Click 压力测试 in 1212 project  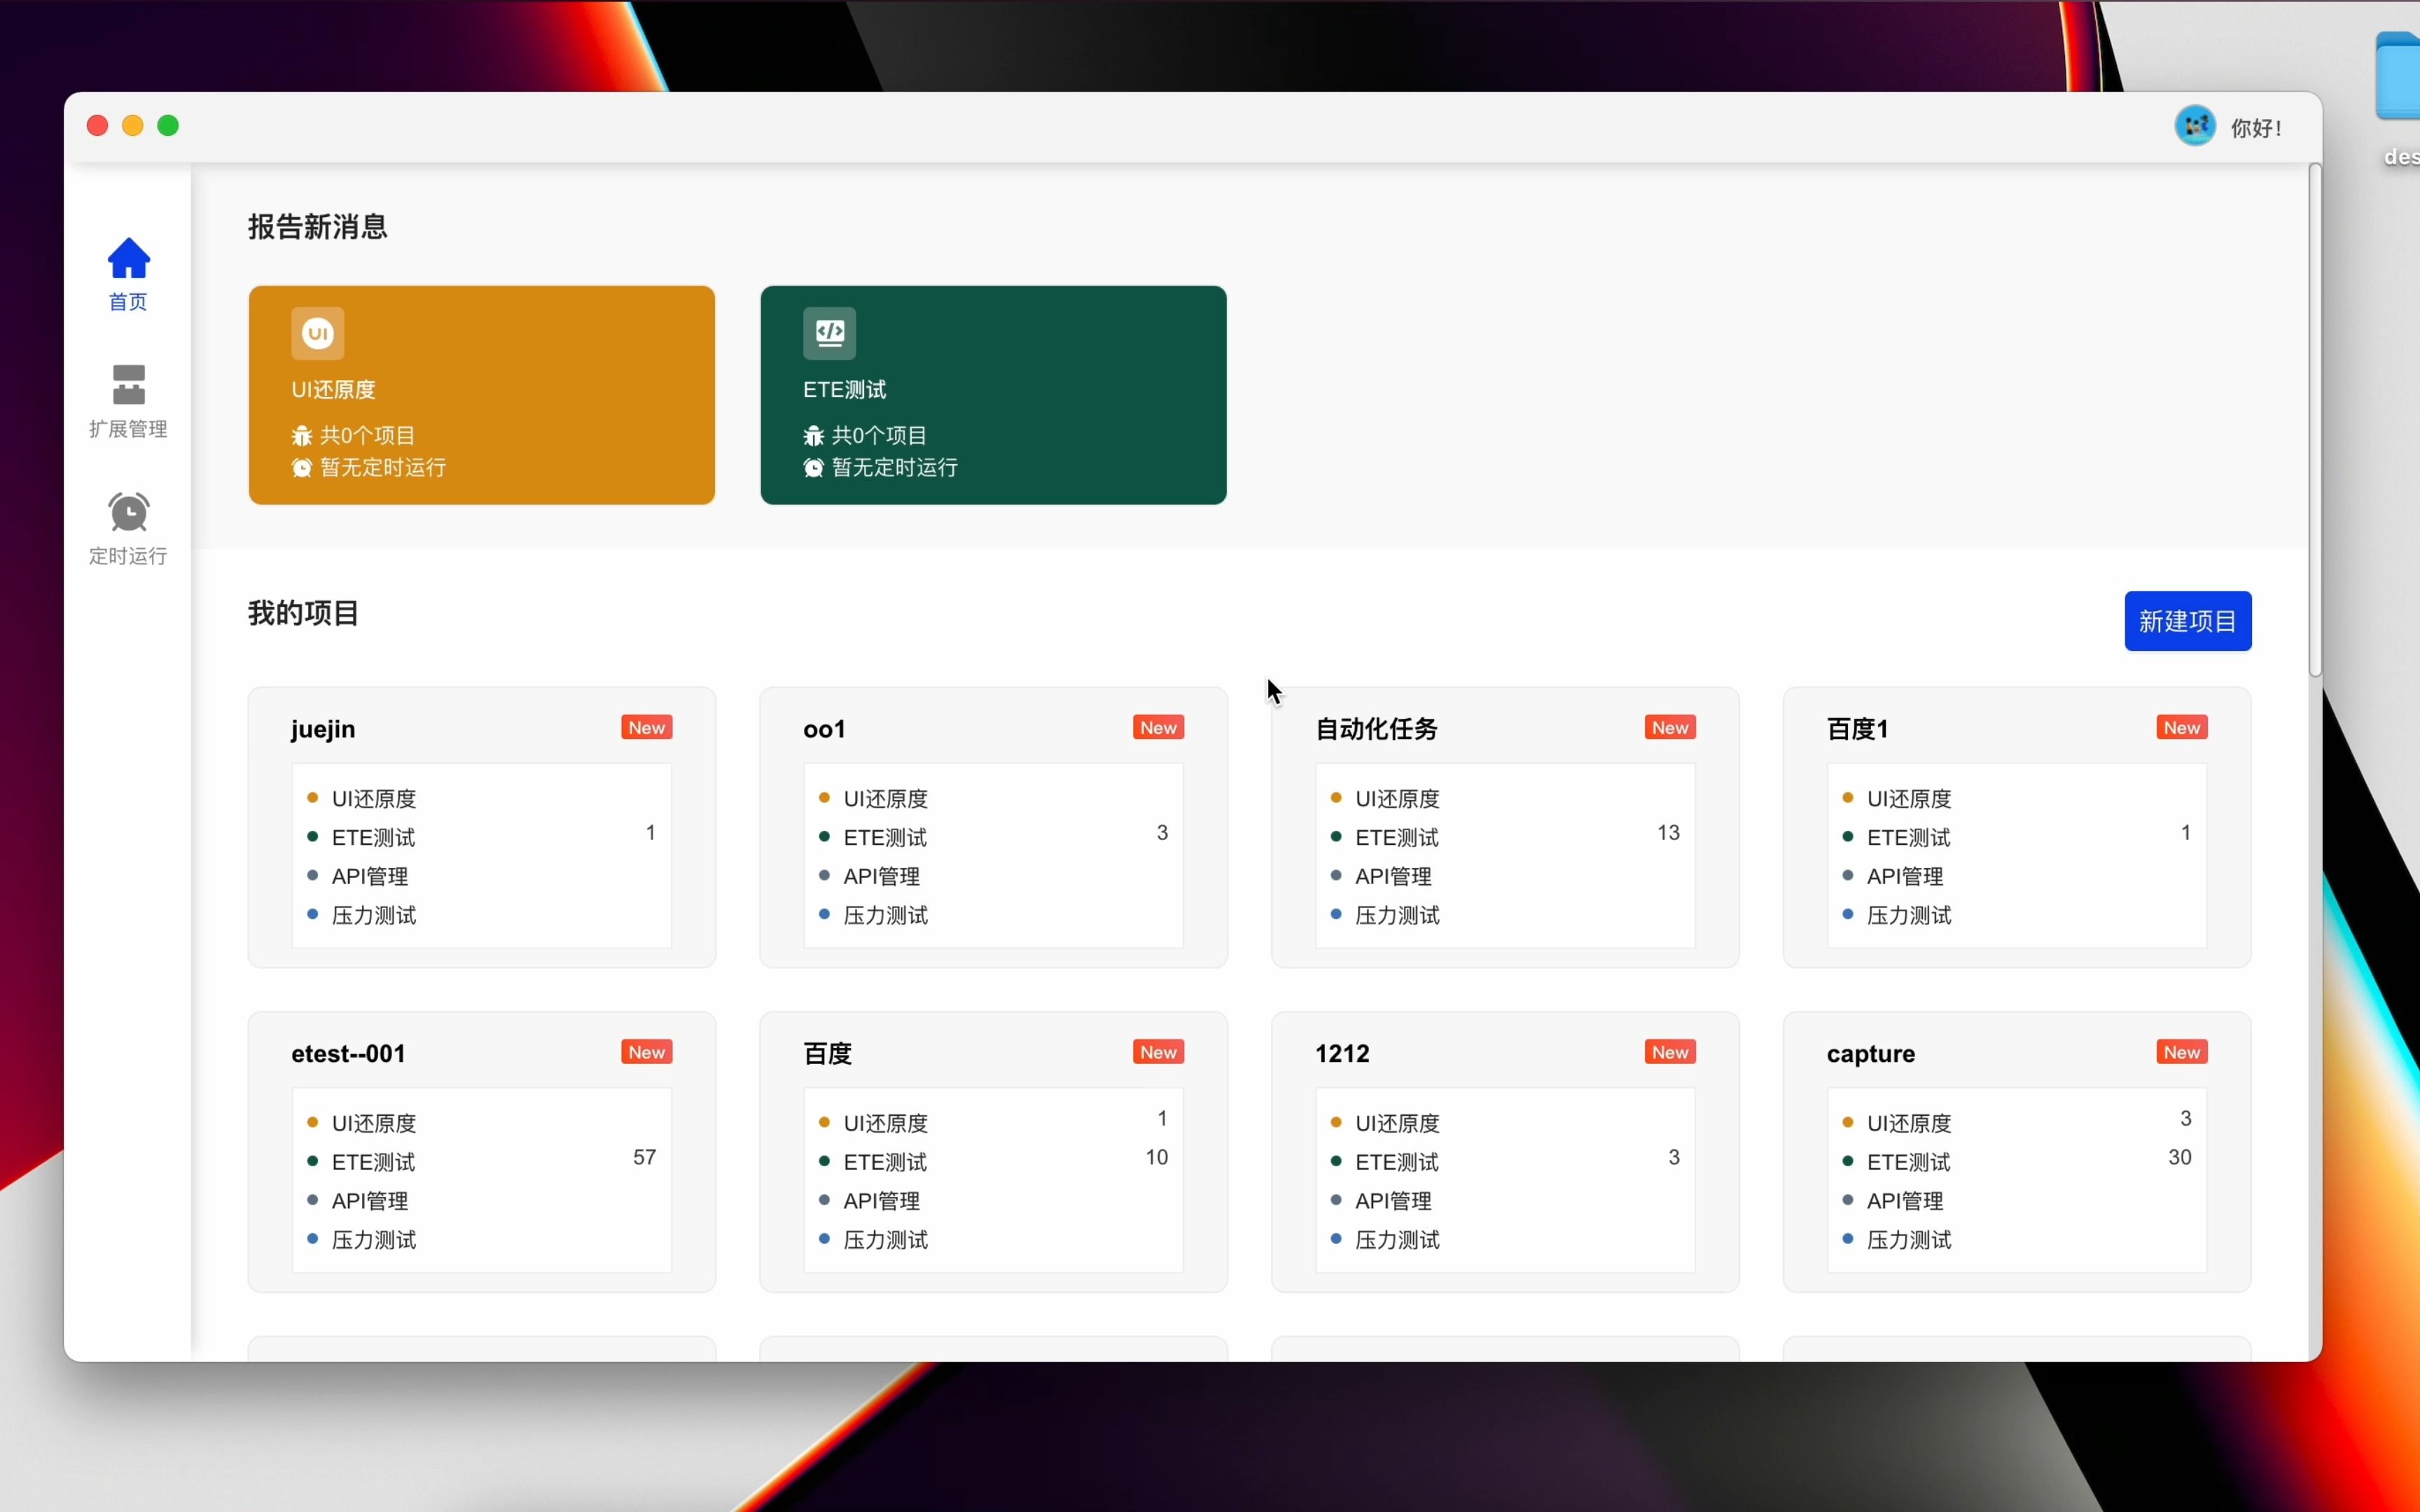coord(1398,1240)
